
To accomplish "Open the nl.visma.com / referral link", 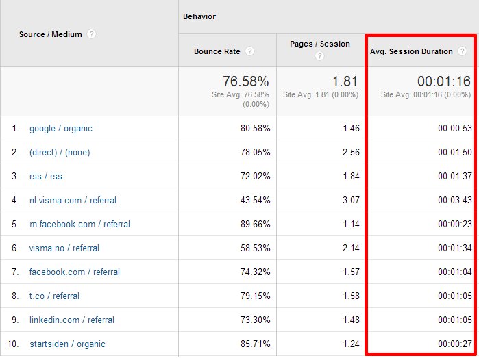I will pyautogui.click(x=73, y=200).
